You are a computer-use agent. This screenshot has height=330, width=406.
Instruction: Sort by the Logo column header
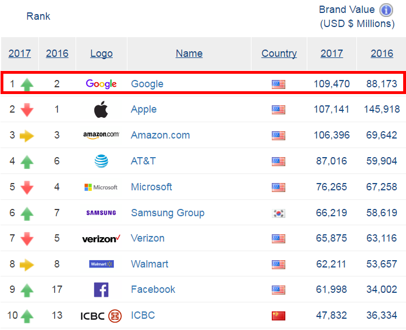click(x=101, y=53)
